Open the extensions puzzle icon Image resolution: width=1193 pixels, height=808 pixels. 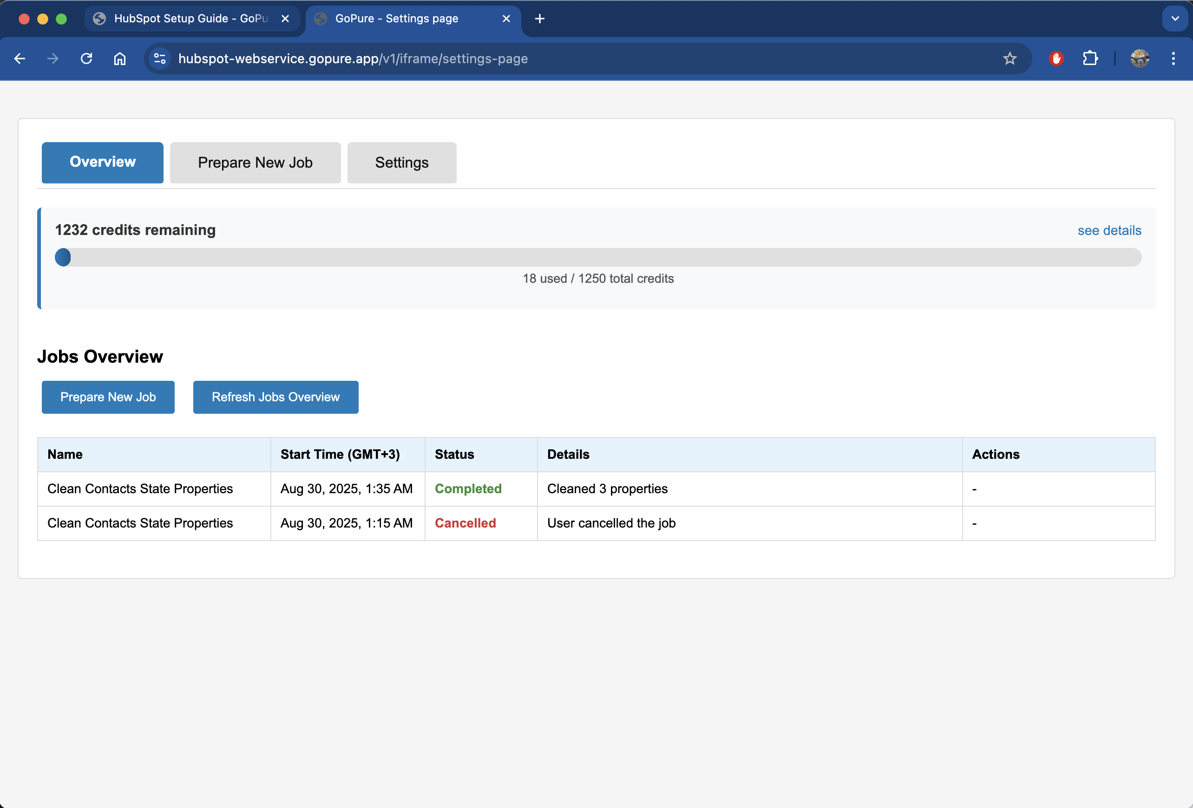(1090, 59)
